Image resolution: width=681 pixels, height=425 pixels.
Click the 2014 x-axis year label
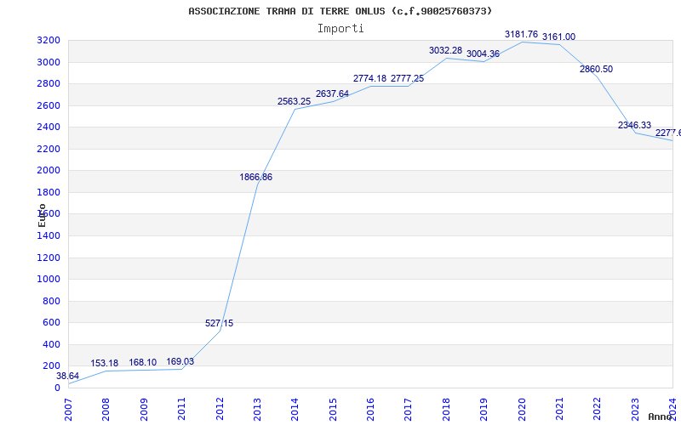tap(295, 410)
